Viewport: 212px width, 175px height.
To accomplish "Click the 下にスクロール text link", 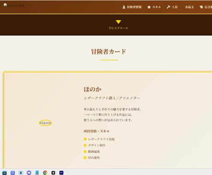I will 118,28.
